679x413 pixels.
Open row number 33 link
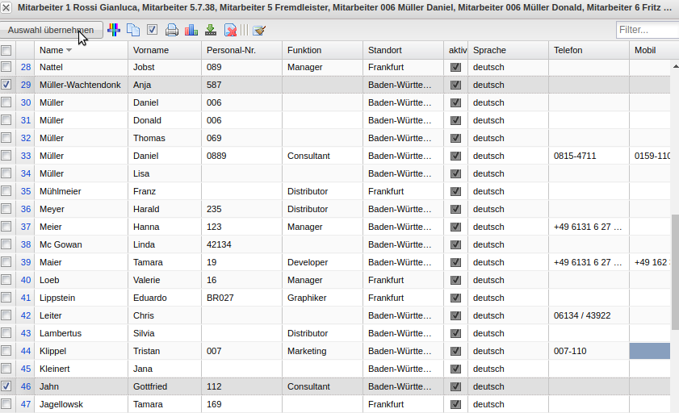(26, 156)
